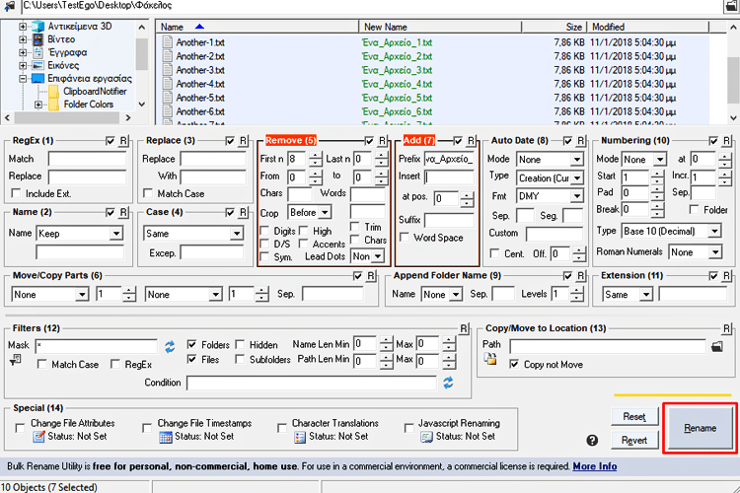The width and height of the screenshot is (740, 493).
Task: Click the Add Prefix input field
Action: click(x=449, y=159)
